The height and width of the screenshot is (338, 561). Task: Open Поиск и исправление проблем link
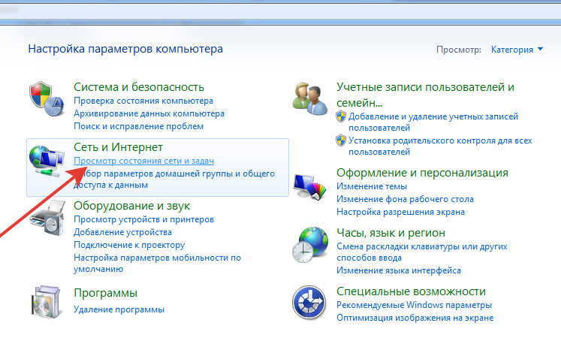coord(138,126)
